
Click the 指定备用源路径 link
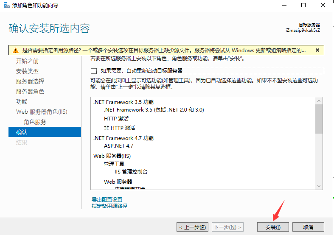point(109,206)
